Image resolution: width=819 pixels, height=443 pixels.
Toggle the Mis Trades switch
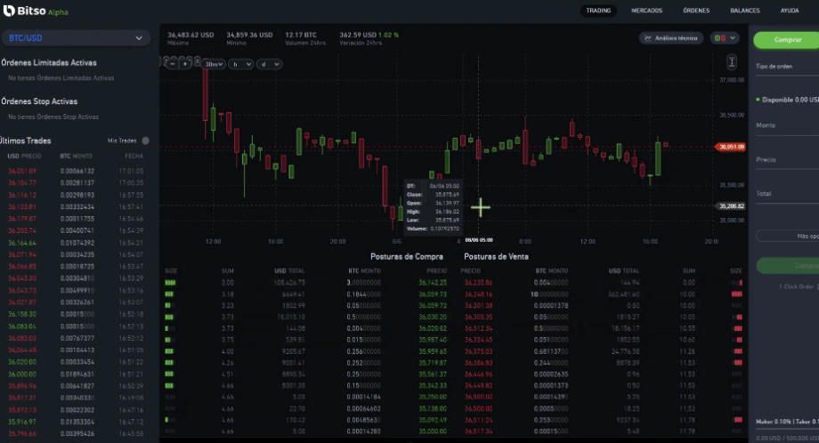pos(145,141)
